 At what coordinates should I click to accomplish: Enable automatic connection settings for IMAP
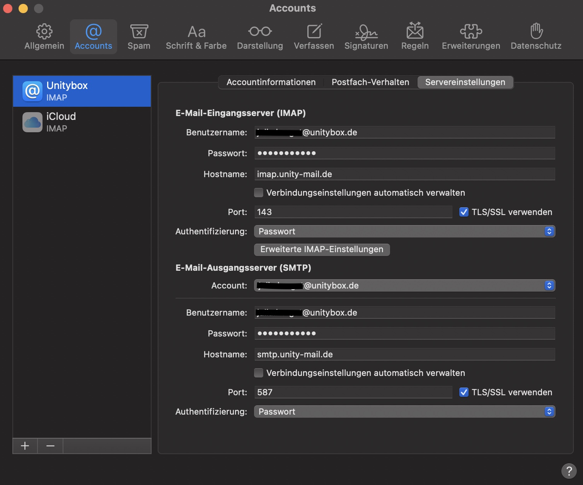point(259,193)
